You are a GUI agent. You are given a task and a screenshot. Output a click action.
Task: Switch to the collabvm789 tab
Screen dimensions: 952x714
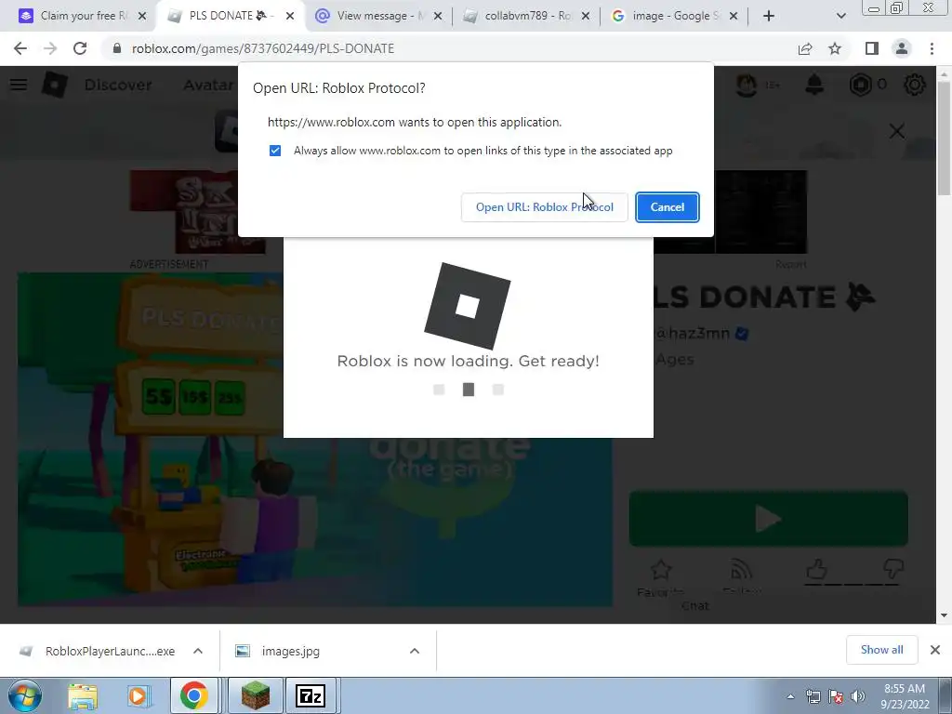[526, 16]
